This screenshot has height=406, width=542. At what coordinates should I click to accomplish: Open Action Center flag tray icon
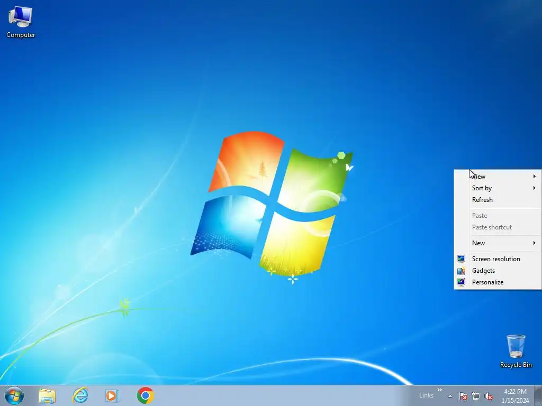(x=463, y=396)
